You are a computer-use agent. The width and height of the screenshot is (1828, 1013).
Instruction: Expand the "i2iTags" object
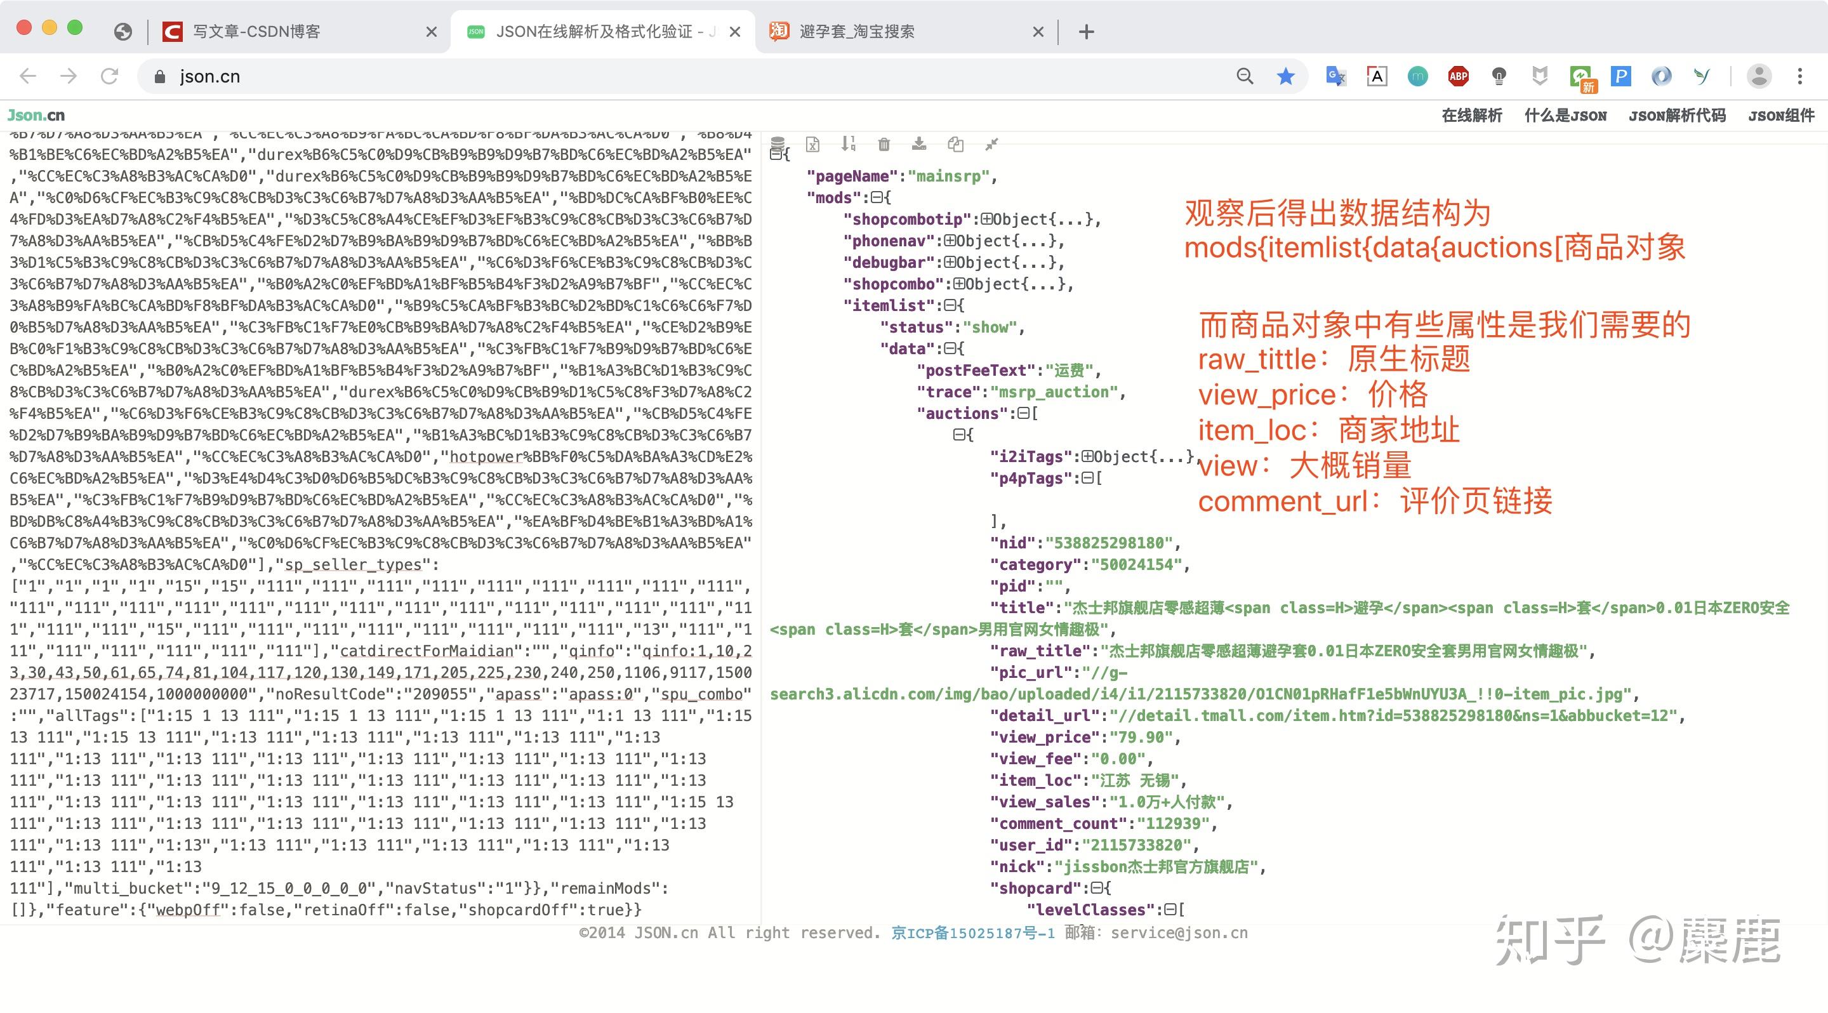pyautogui.click(x=1087, y=456)
